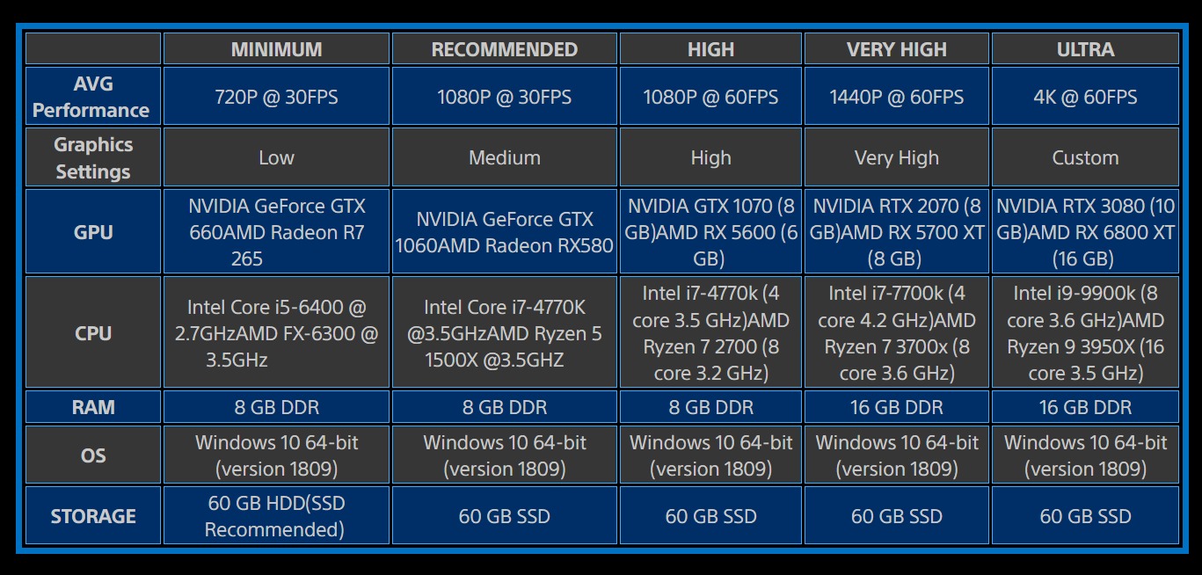Select the VERY HIGH column header
1202x575 pixels.
click(897, 49)
